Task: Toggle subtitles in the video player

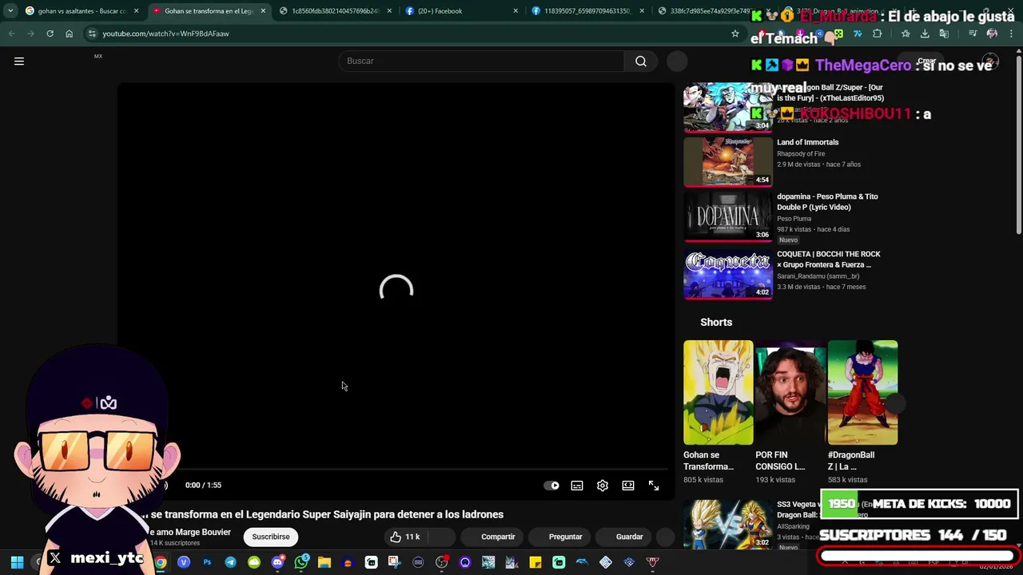Action: tap(577, 486)
